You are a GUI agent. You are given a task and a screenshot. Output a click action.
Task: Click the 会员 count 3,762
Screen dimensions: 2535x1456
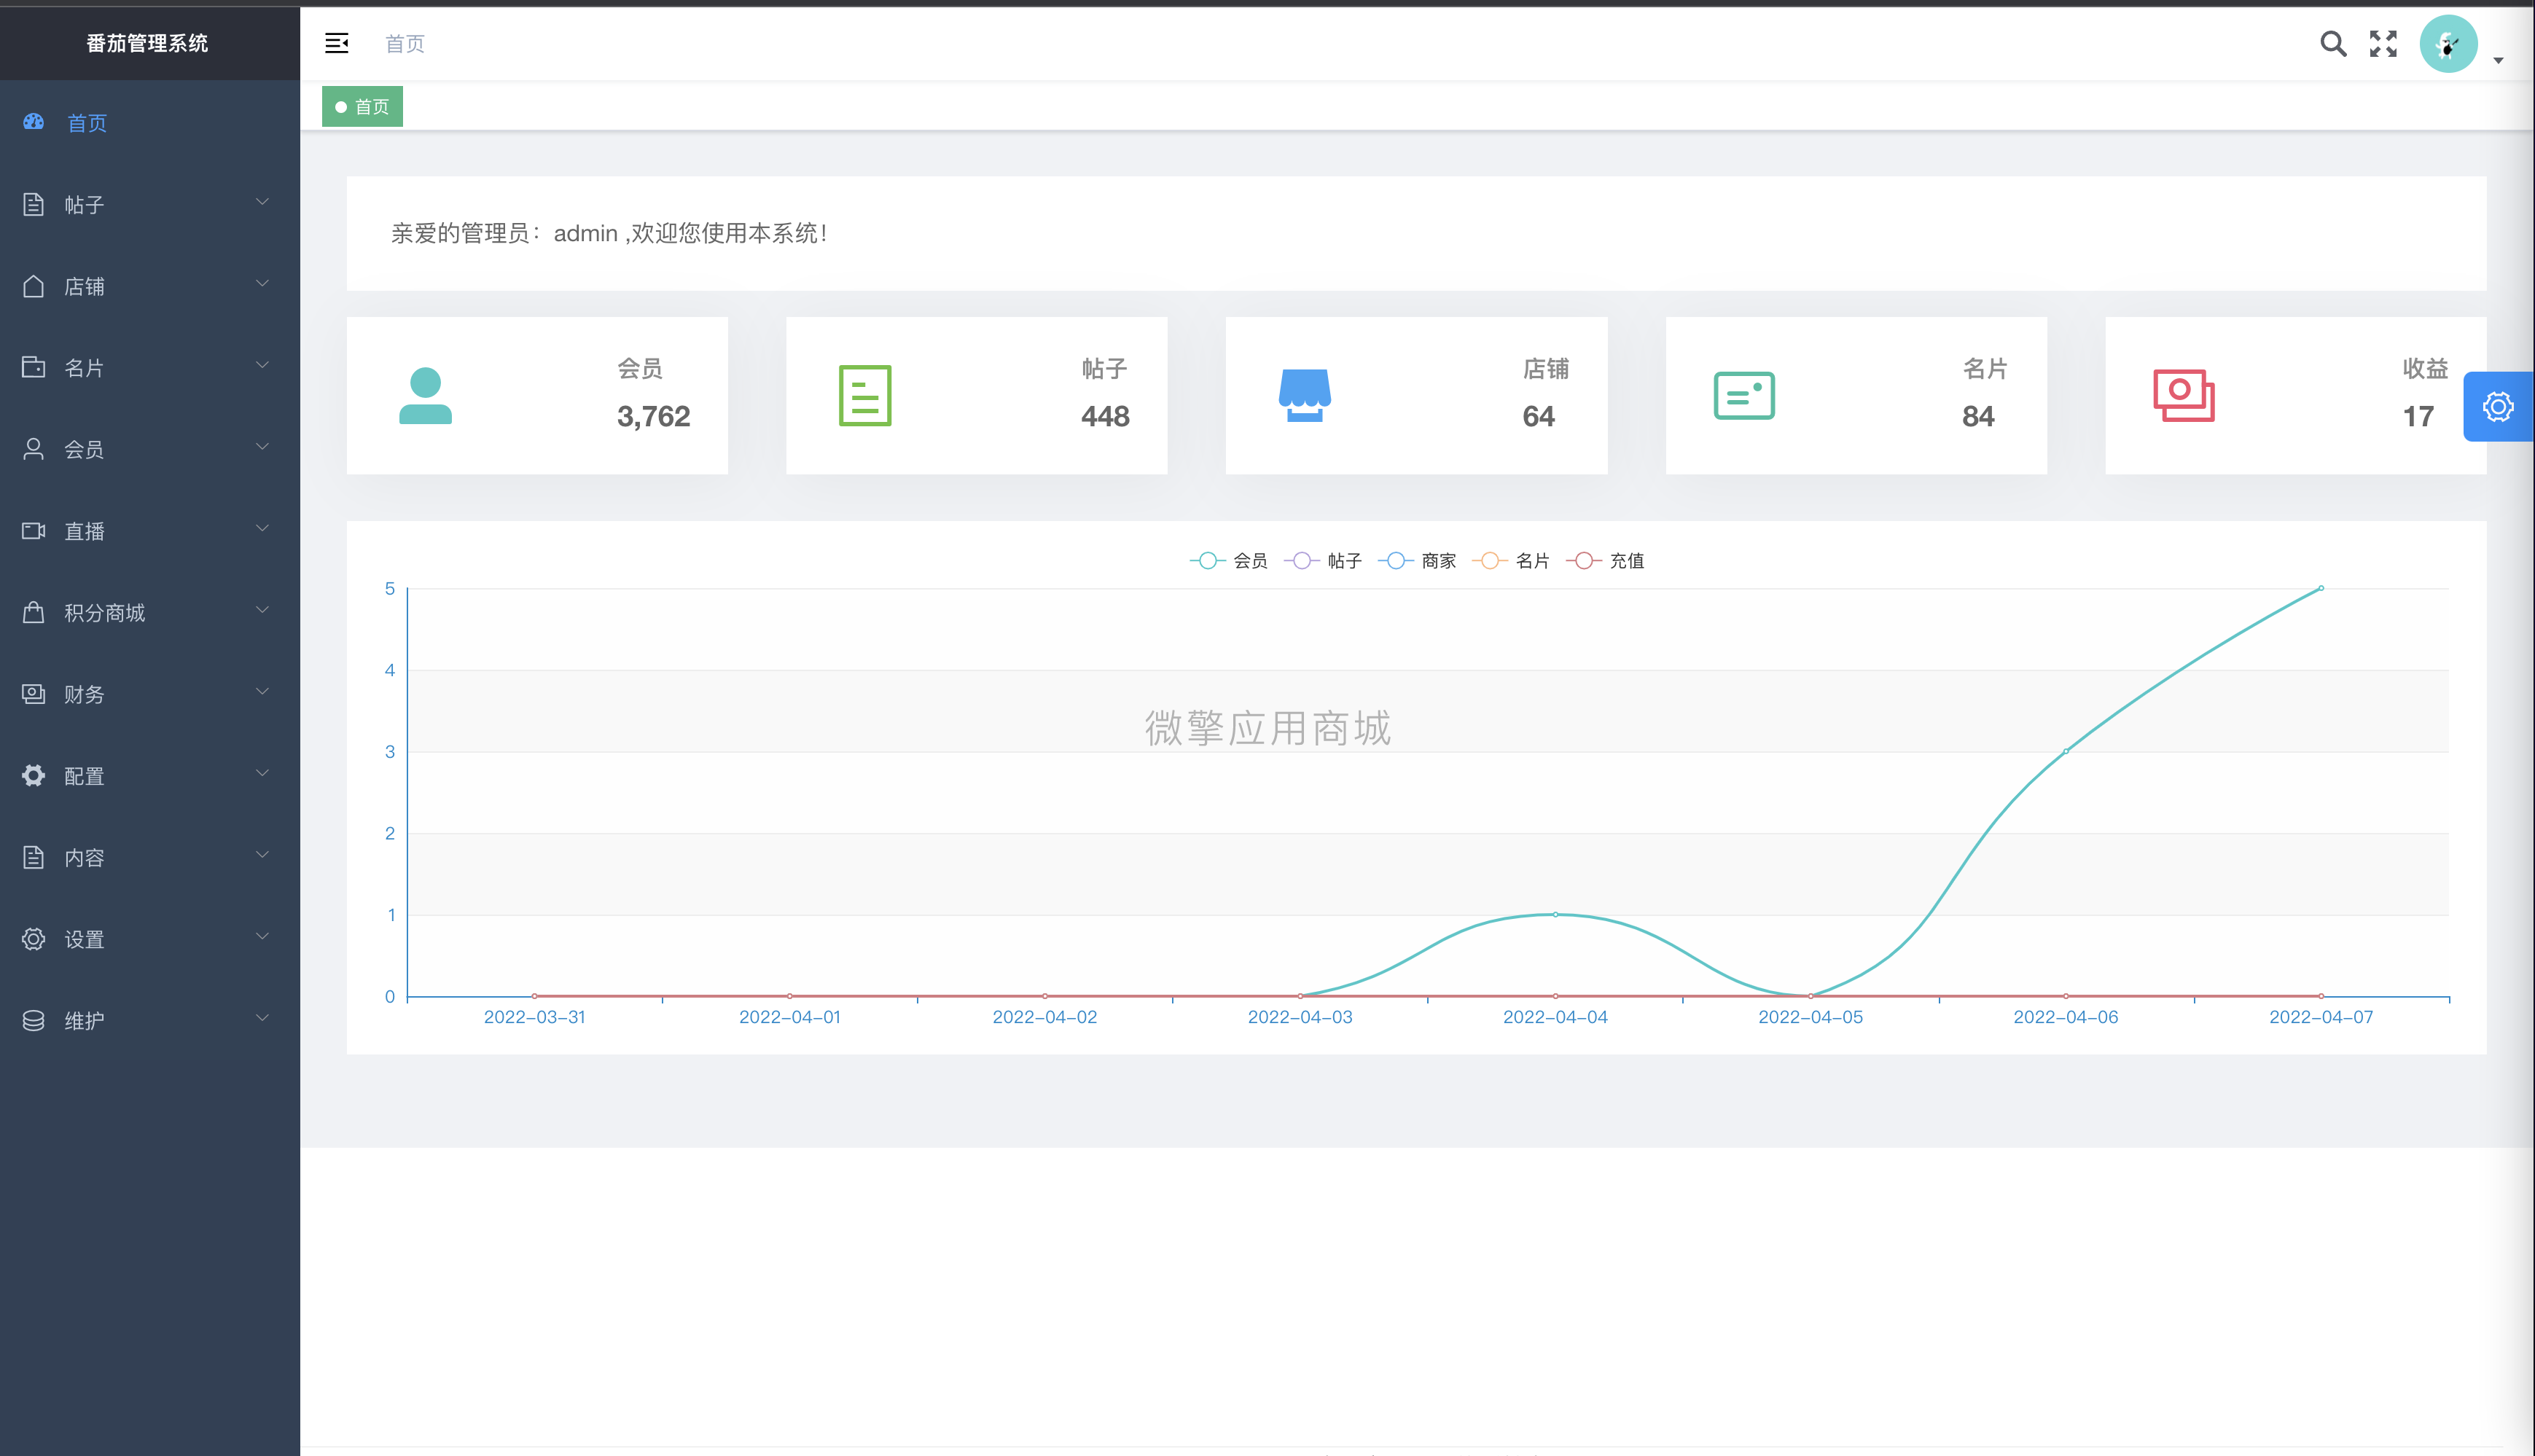click(654, 416)
